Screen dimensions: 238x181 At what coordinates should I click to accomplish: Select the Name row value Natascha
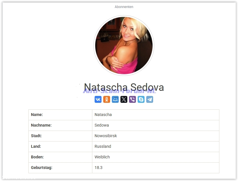coord(103,115)
